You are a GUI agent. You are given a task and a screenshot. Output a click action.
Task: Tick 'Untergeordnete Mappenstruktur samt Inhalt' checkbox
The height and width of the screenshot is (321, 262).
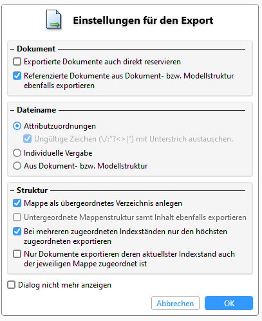[17, 217]
